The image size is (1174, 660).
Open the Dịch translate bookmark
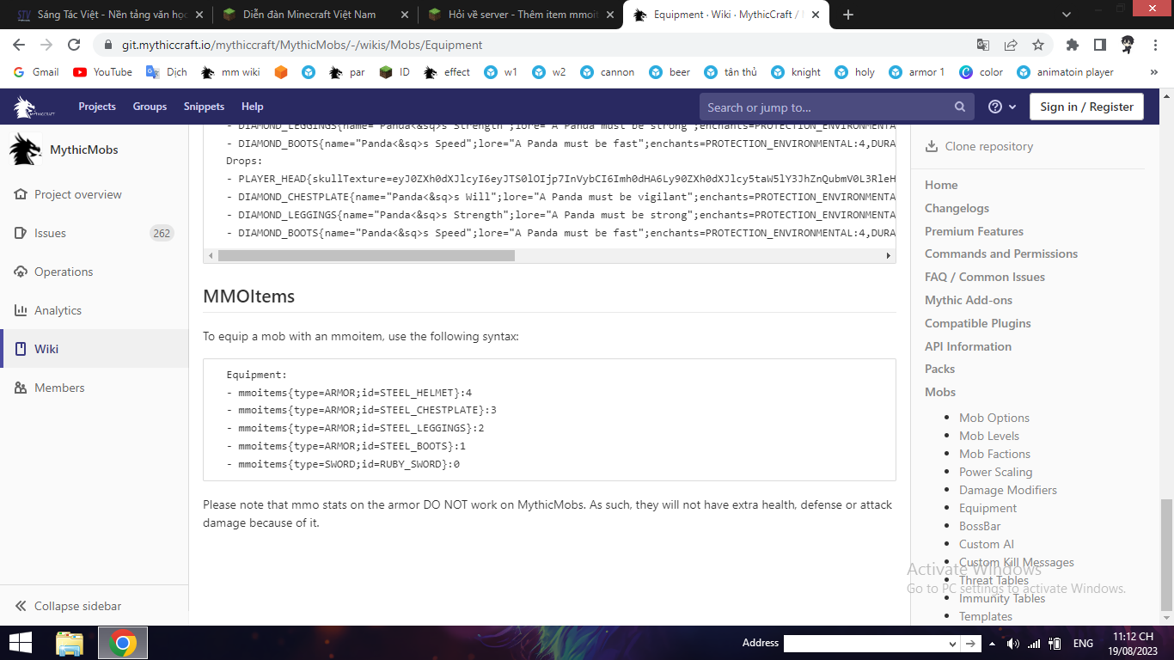click(167, 72)
